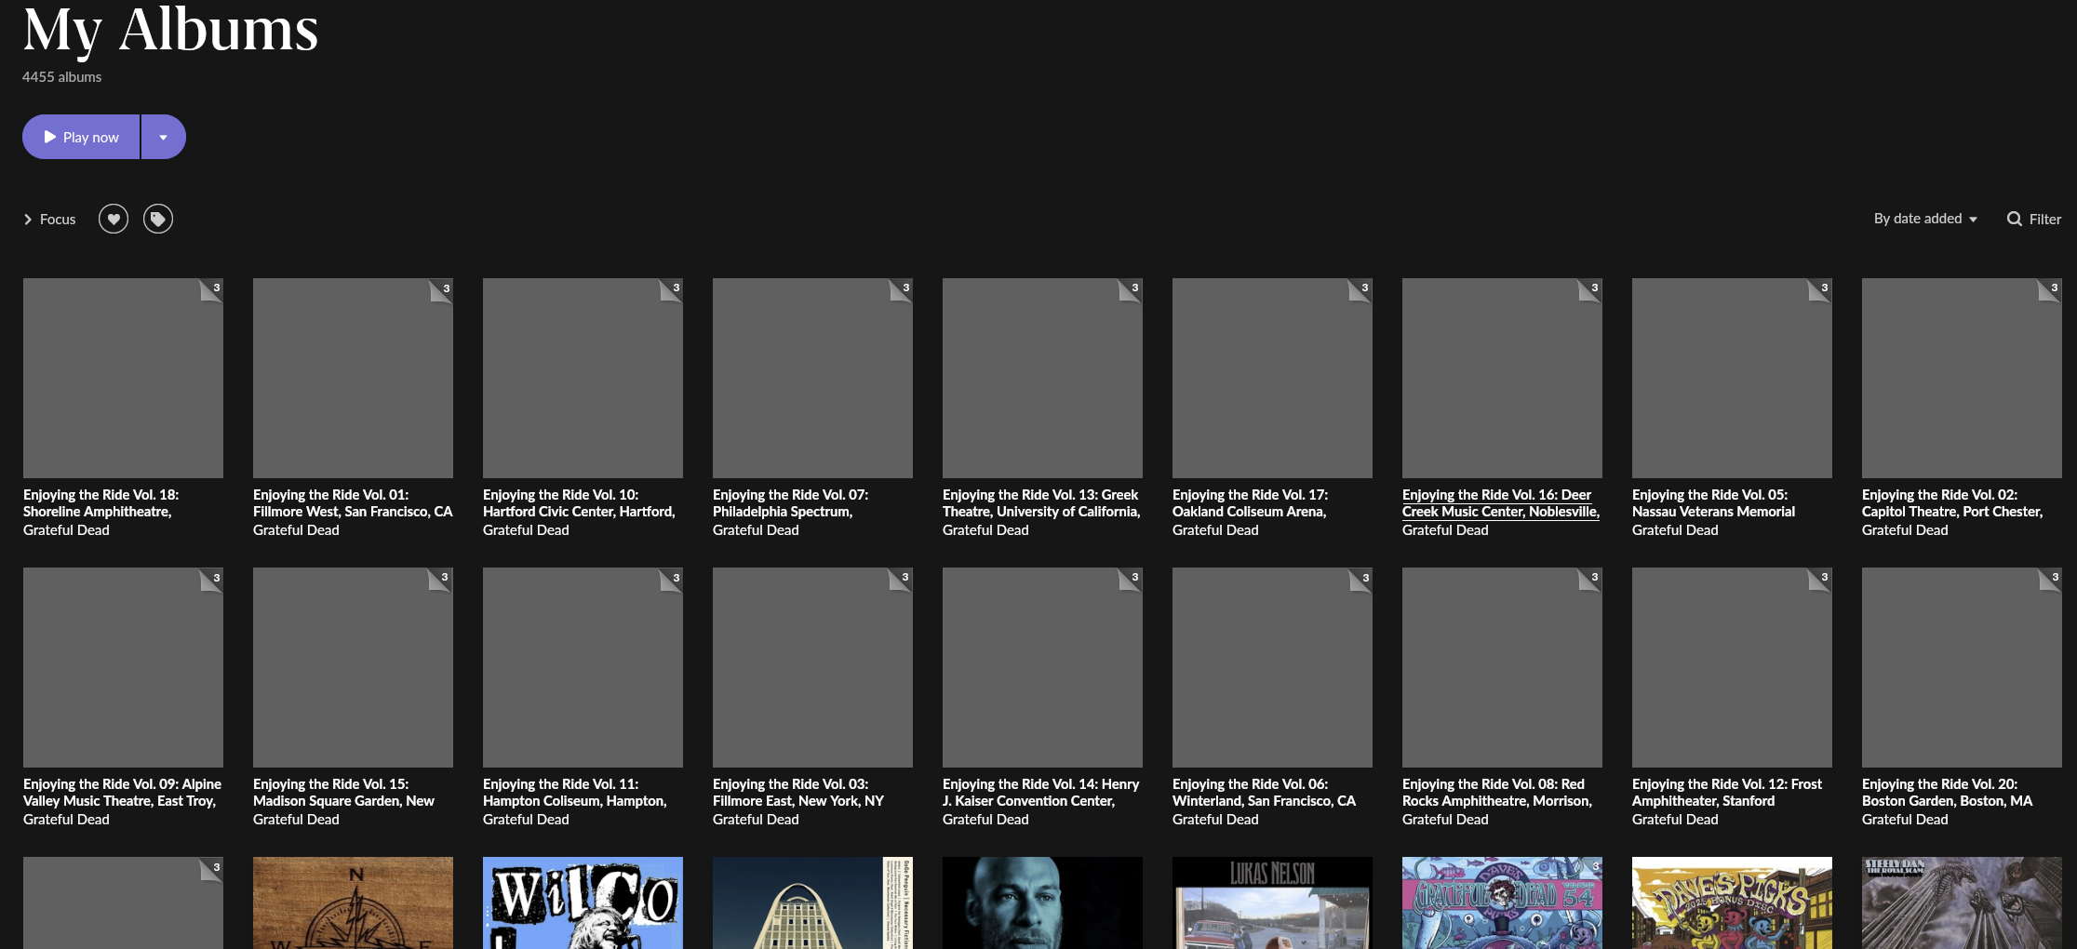Click version badge on Vol. 11 cover
The image size is (2077, 949).
pos(672,579)
